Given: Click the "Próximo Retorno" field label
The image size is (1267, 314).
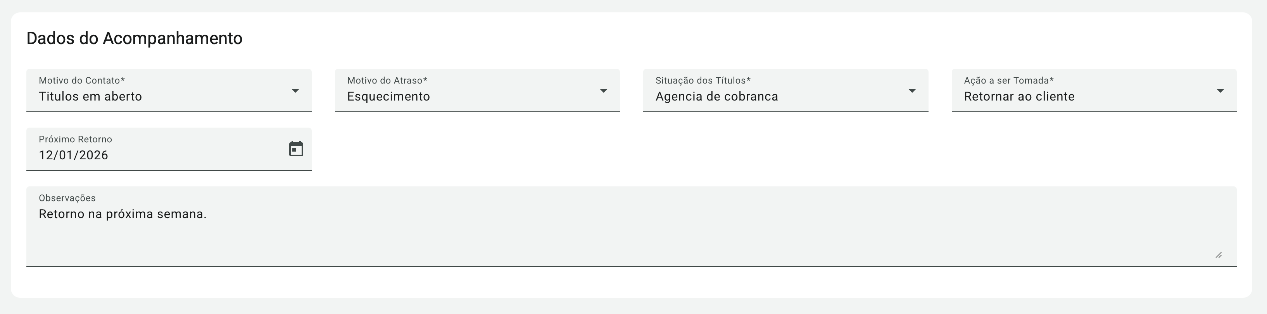Looking at the screenshot, I should point(75,139).
